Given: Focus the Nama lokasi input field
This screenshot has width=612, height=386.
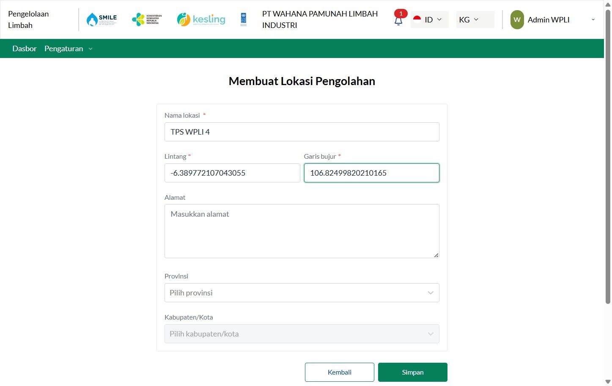Looking at the screenshot, I should coord(302,132).
